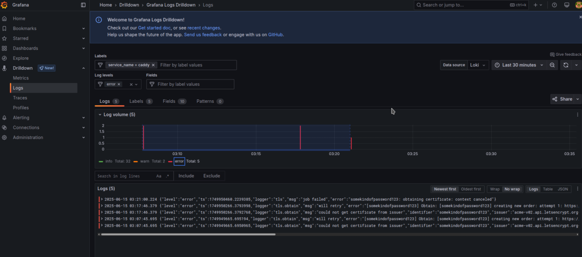The image size is (582, 257).
Task: Enable Wrap for log lines
Action: (495, 189)
